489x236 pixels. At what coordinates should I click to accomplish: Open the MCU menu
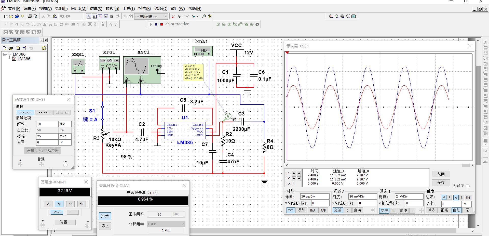(79, 9)
